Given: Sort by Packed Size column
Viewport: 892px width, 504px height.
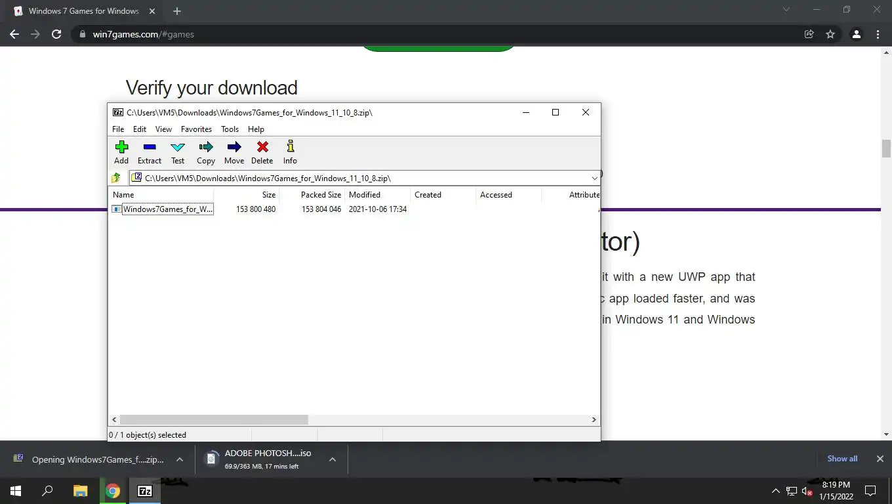Looking at the screenshot, I should coord(312,195).
